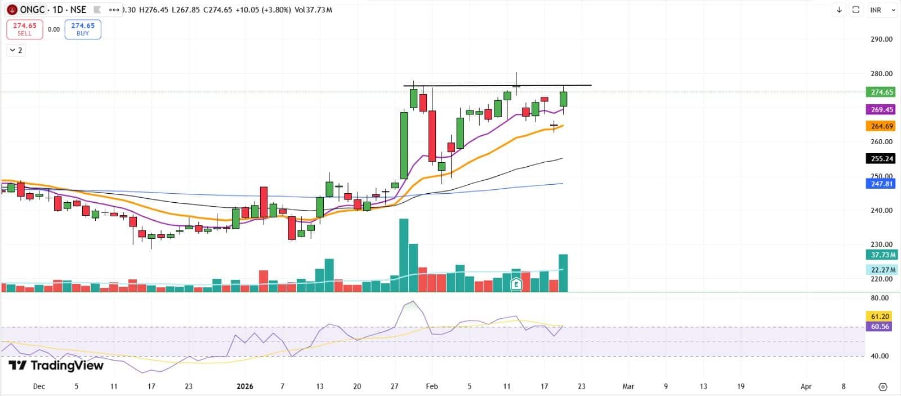Click the 240.00 price scale label
Image resolution: width=901 pixels, height=396 pixels.
pyautogui.click(x=881, y=211)
